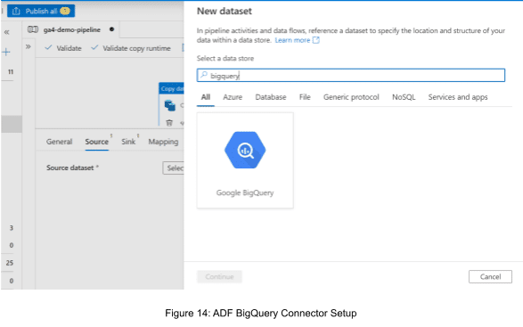
Task: Click the Publish all upload icon
Action: 16,12
